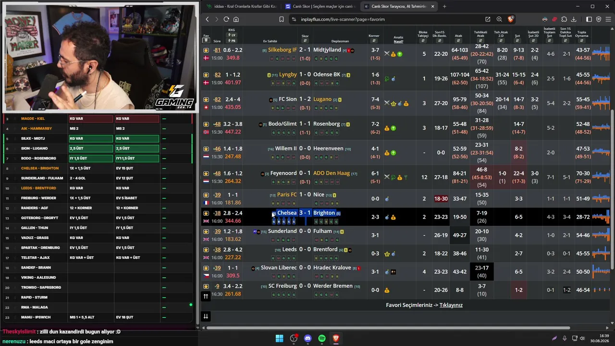Open the 'Nasıl?' analysis help link
Screen dimensions: 615x346
tap(398, 41)
